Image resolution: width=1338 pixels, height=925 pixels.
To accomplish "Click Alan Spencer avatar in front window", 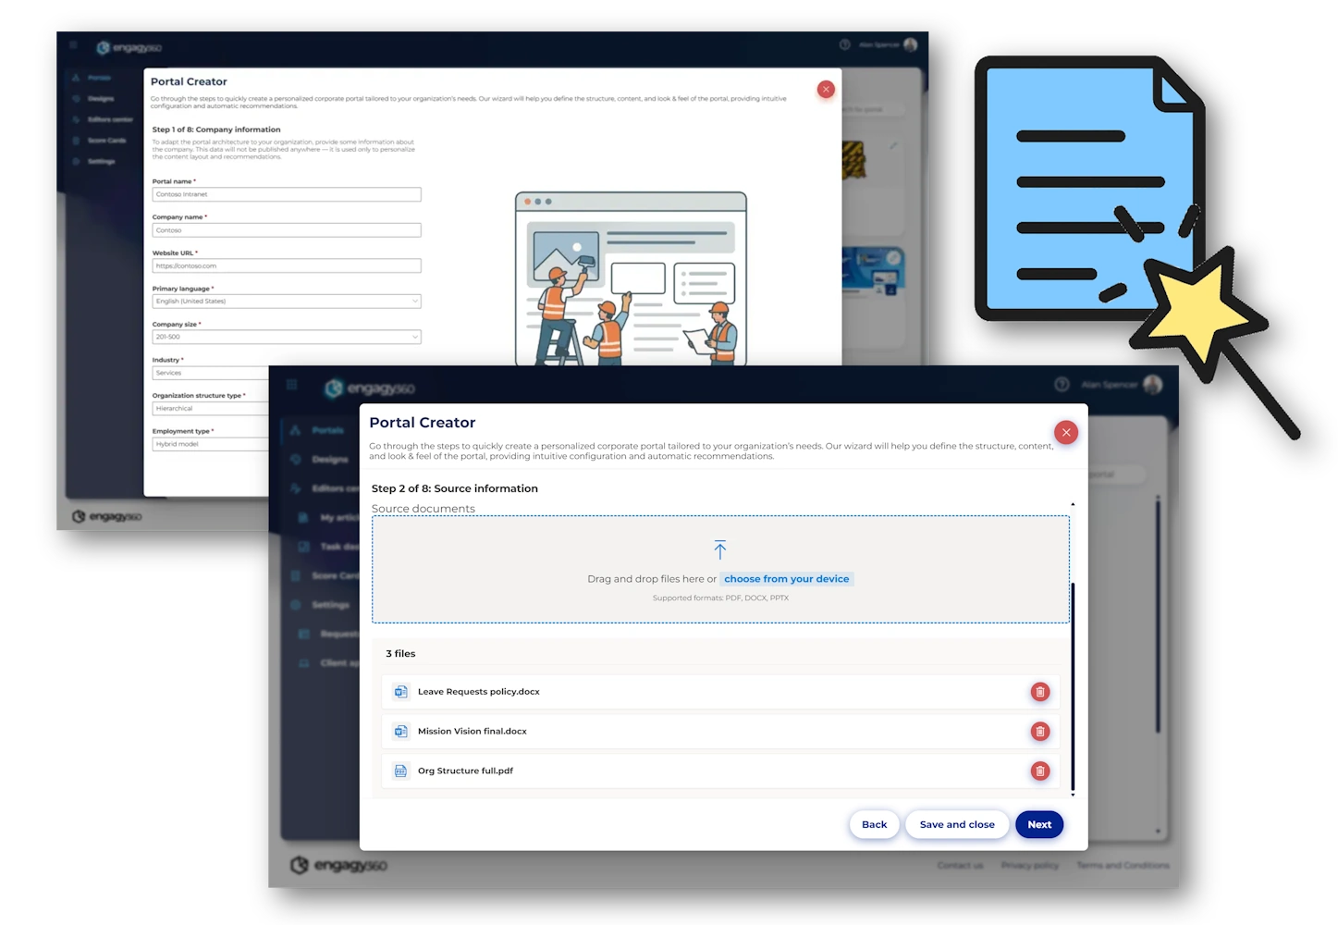I will pos(1152,385).
